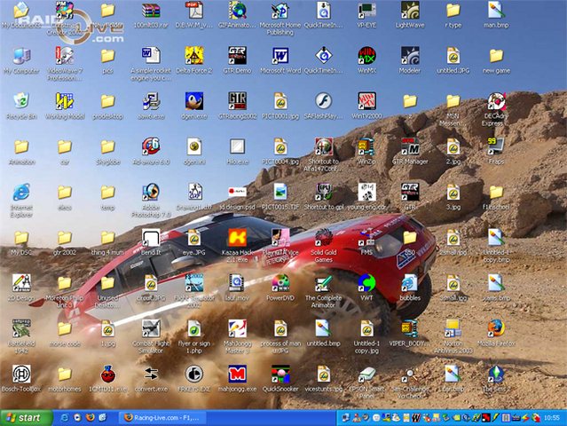Image resolution: width=567 pixels, height=426 pixels.
Task: Open the motorhomes folder
Action: point(65,374)
